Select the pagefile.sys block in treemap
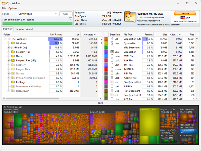The width and height of the screenshot is (201, 151). pyautogui.click(x=149, y=126)
